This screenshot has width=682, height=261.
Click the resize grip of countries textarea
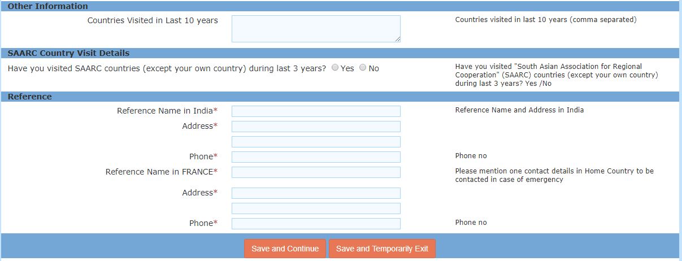tap(398, 39)
